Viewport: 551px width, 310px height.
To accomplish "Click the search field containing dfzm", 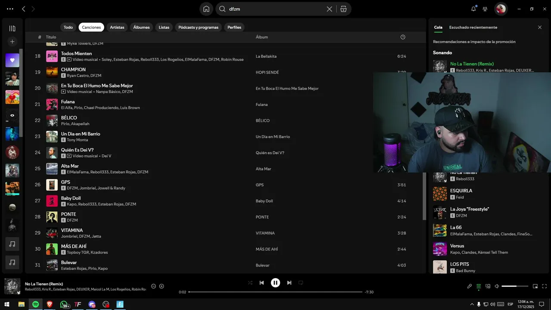I will [275, 9].
